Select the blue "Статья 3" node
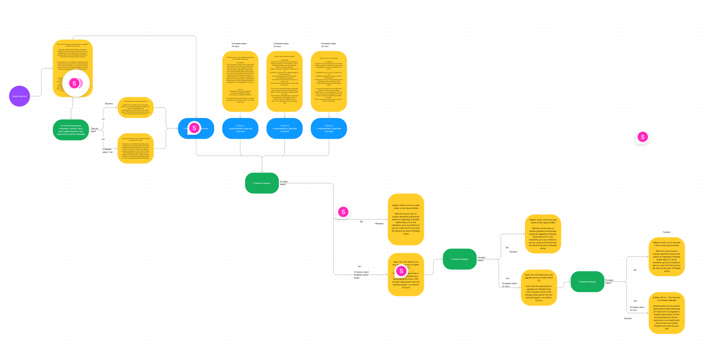The height and width of the screenshot is (356, 708). (284, 128)
